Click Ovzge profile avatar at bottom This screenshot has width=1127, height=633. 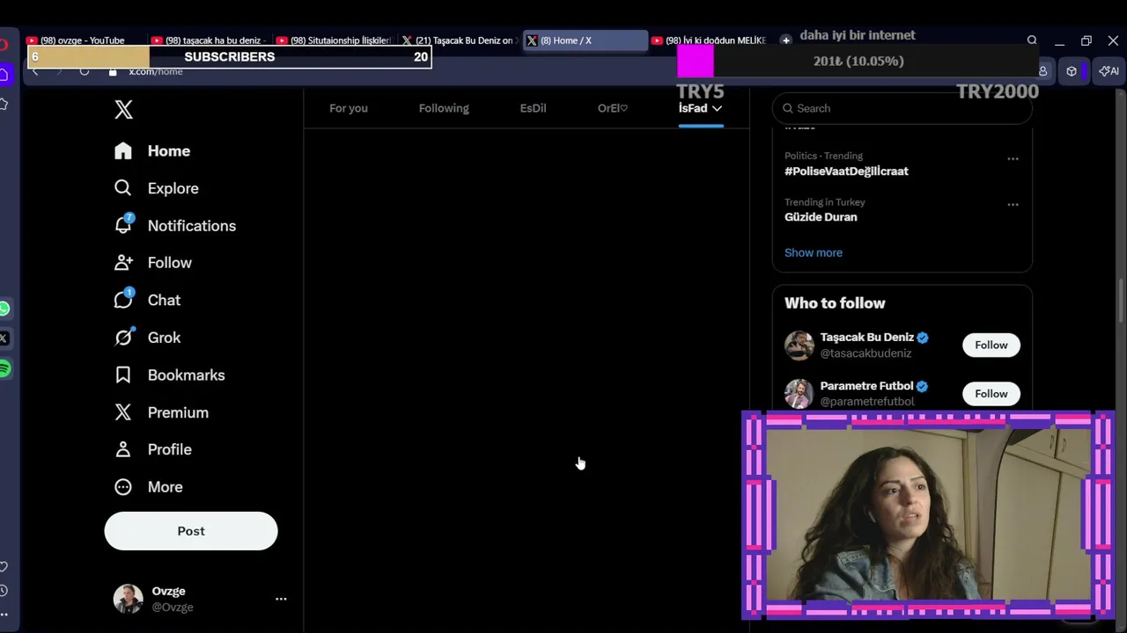click(129, 599)
